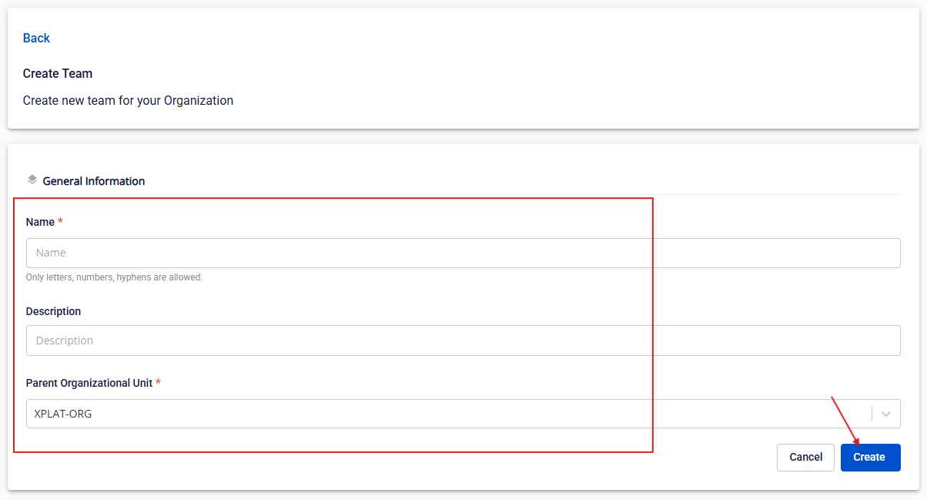927x500 pixels.
Task: Focus the Name input field
Action: tap(462, 253)
